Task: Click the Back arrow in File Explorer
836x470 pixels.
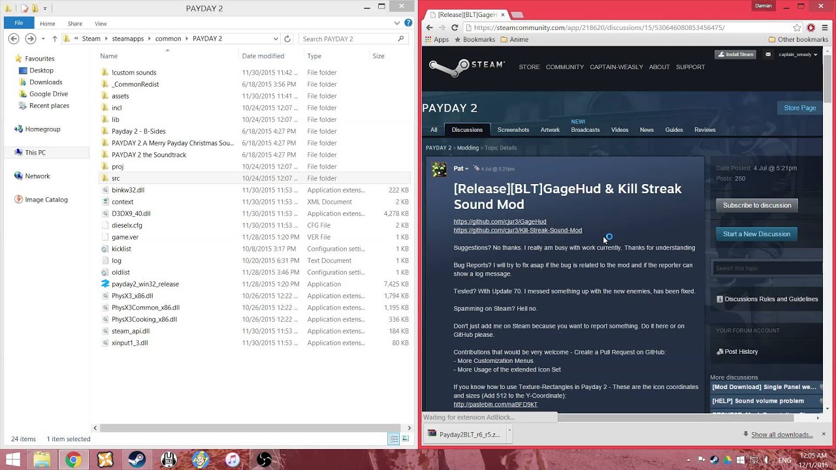Action: tap(14, 39)
